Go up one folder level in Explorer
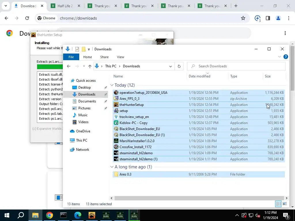Image resolution: width=295 pixels, height=221 pixels. tap(90, 66)
